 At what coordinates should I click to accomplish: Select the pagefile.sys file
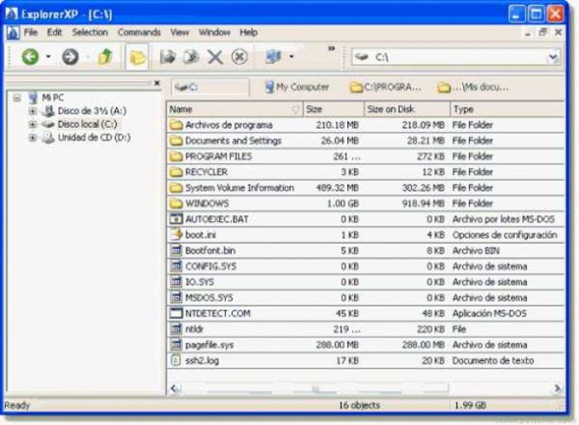(209, 345)
